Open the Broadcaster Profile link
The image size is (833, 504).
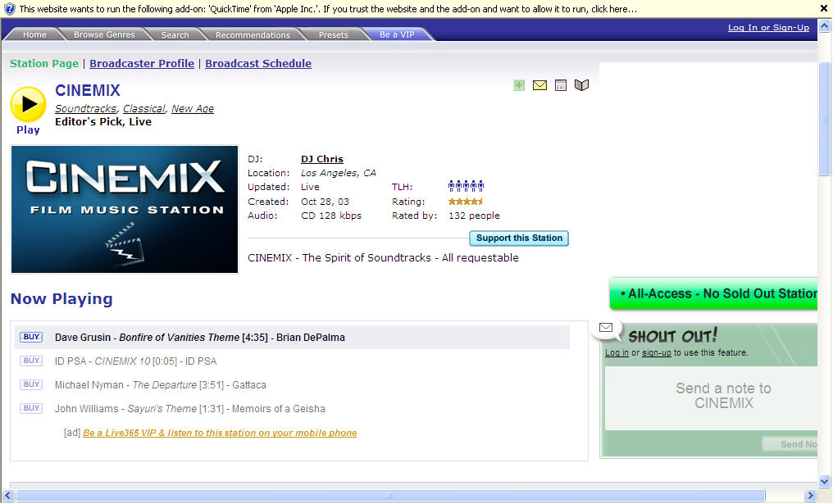(142, 63)
